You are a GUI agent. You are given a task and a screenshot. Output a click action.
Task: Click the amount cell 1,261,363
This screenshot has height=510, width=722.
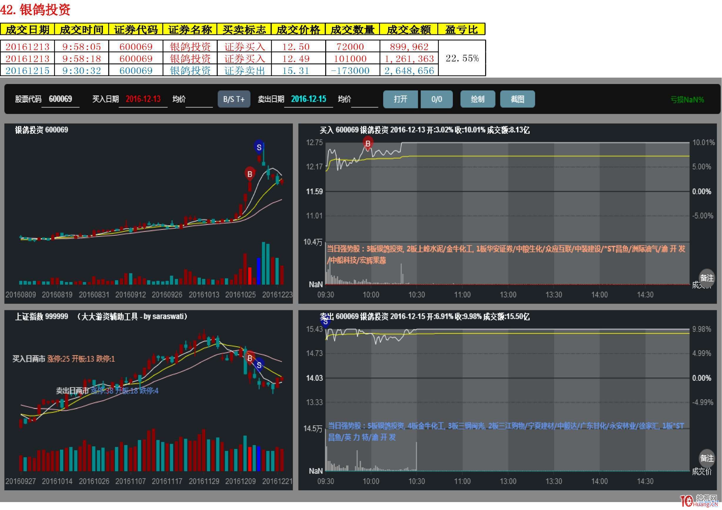click(409, 58)
